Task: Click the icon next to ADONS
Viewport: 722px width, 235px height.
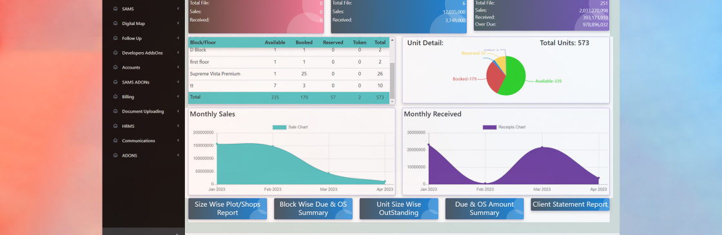Action: point(115,155)
